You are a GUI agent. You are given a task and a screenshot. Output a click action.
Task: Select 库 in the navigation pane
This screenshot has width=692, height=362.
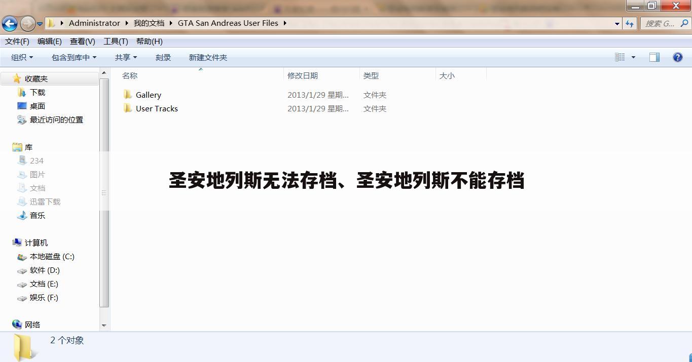point(28,147)
